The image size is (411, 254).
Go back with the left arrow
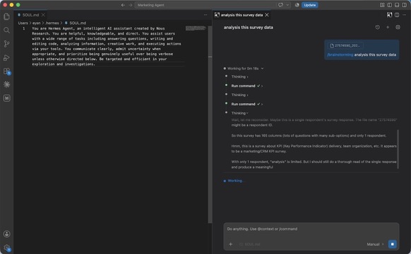pyautogui.click(x=123, y=5)
